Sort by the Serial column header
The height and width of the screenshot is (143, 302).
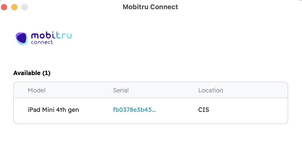(121, 90)
